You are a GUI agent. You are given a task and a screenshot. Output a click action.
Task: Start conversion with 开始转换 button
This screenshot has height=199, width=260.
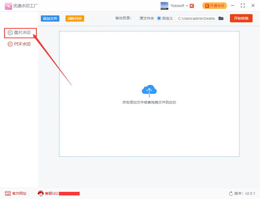coord(241,18)
